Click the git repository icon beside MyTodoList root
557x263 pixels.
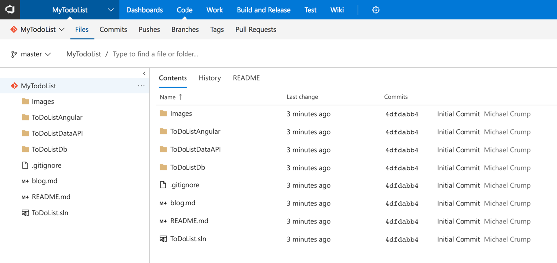[14, 86]
